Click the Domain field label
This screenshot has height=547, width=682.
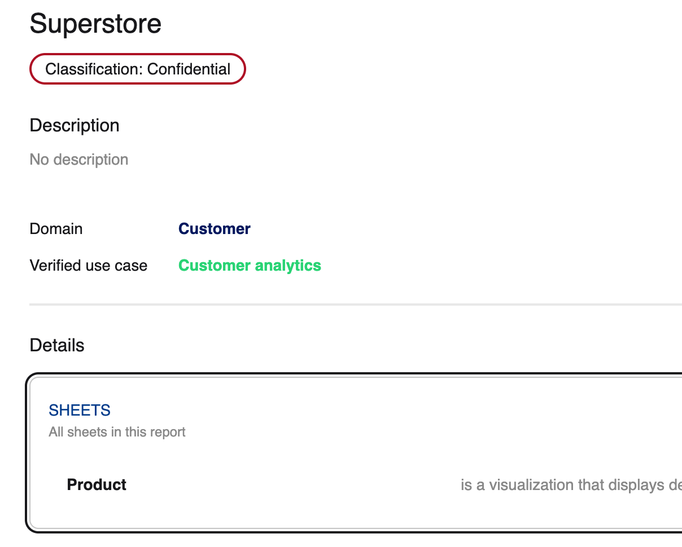coord(56,229)
